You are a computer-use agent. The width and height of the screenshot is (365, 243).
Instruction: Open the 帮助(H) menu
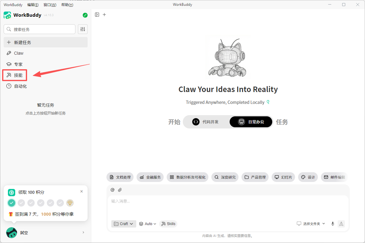67,5
